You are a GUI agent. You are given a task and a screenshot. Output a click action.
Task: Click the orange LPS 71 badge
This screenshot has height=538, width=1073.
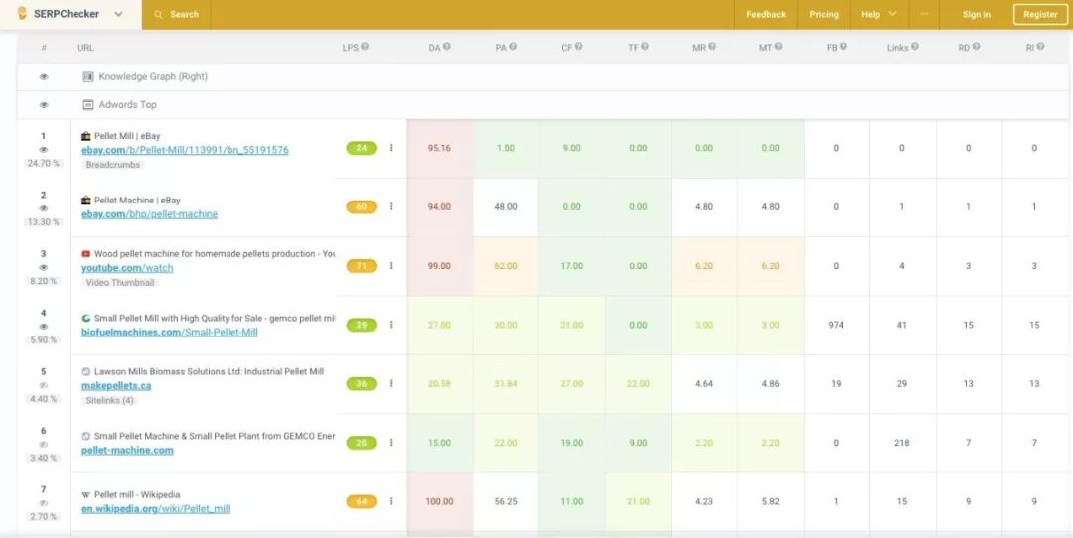pyautogui.click(x=362, y=266)
